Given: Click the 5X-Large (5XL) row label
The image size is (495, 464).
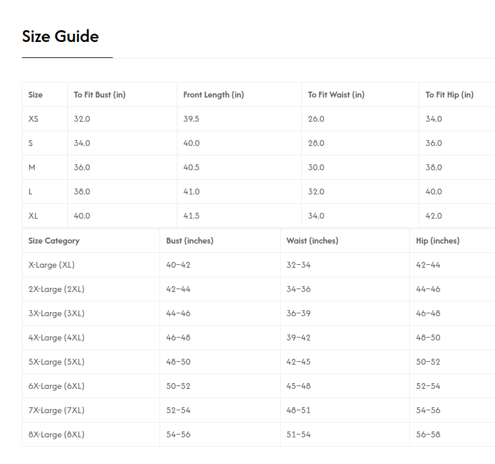Looking at the screenshot, I should click(56, 362).
